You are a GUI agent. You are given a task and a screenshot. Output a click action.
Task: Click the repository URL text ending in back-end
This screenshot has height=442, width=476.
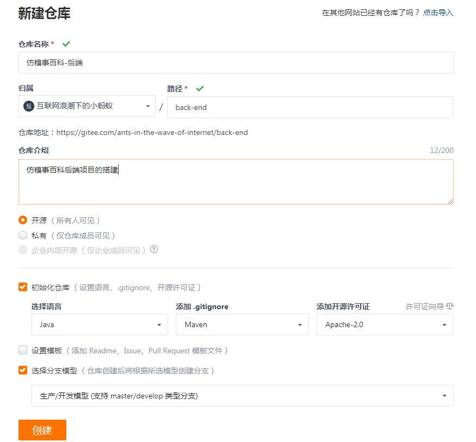tap(152, 132)
